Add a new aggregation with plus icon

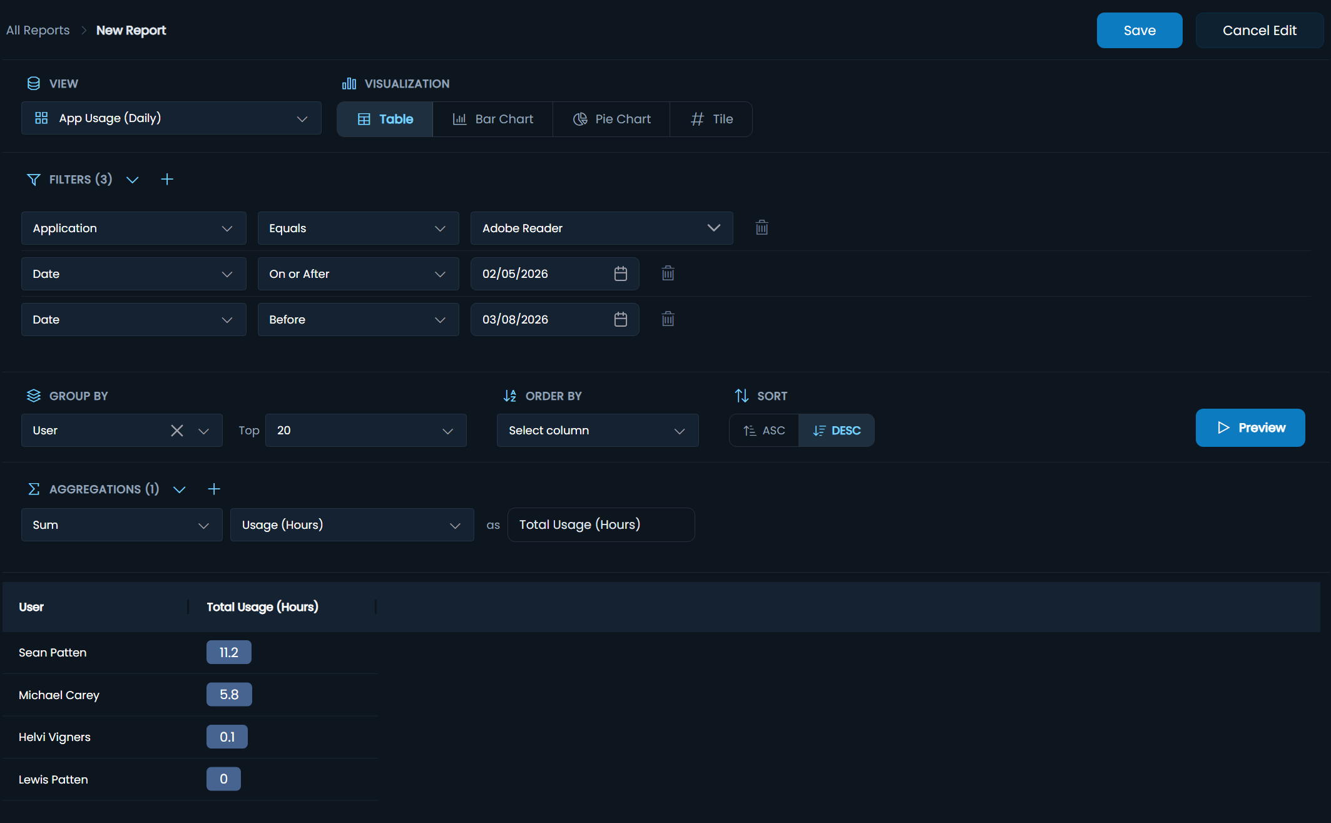(x=214, y=489)
